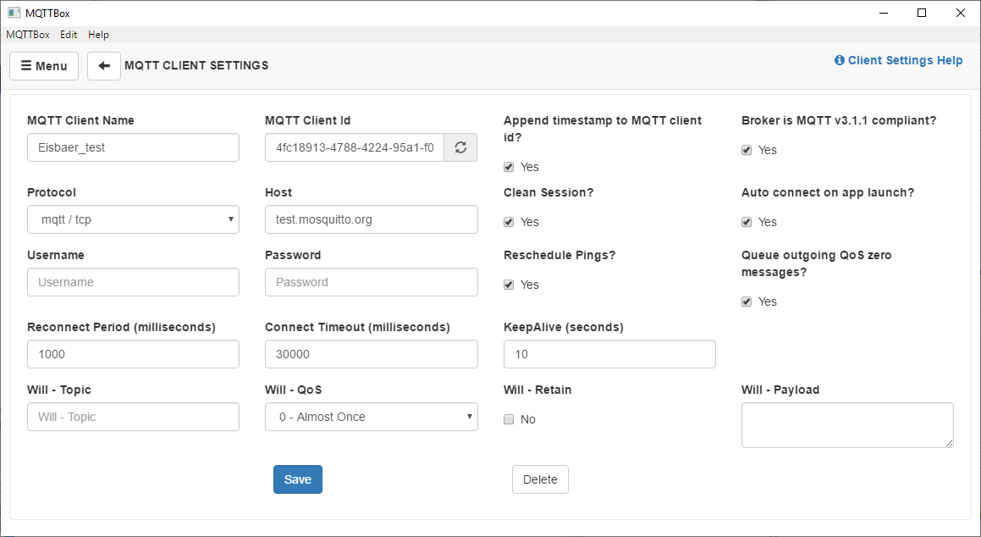This screenshot has height=537, width=981.
Task: Click the back arrow icon button
Action: click(x=104, y=66)
